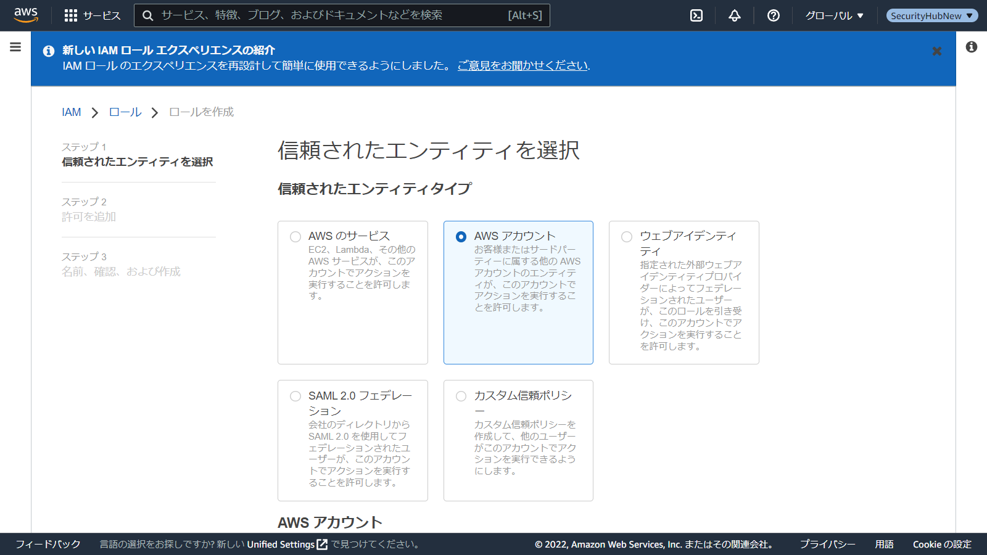Open the notifications bell
The image size is (987, 555).
click(734, 15)
